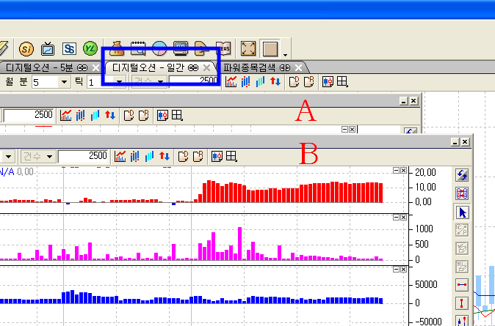Switch to the 디지털옵션 - 5분 tab
Screen dimensions: 495x326
click(46, 67)
